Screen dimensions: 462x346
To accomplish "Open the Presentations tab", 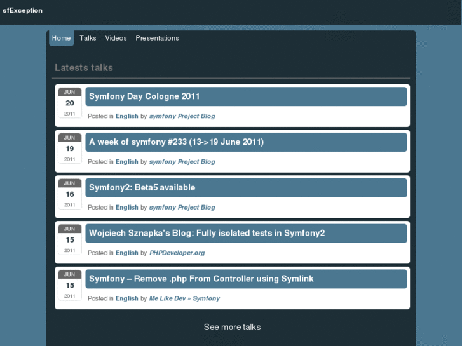I will [157, 38].
